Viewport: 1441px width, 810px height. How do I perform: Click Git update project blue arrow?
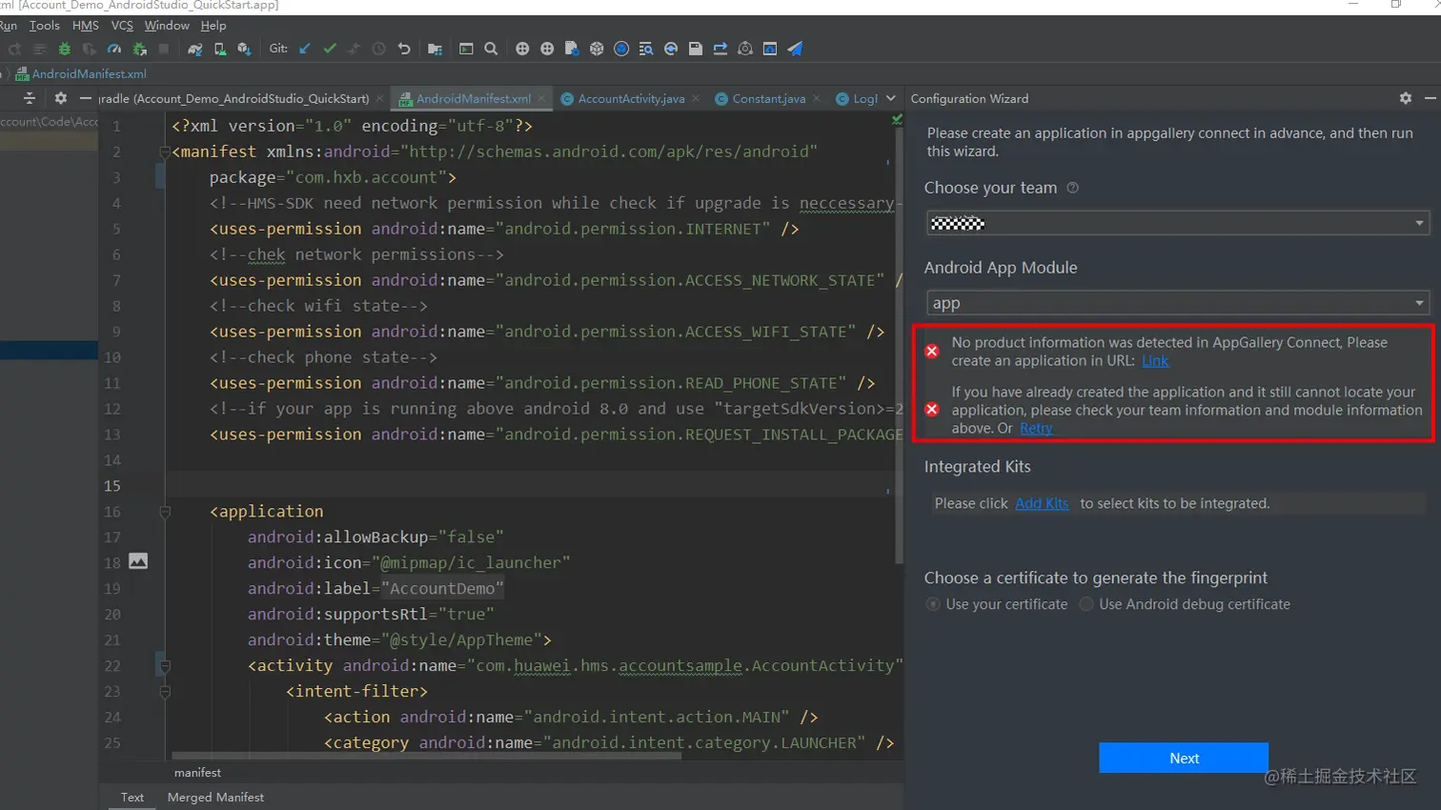click(305, 49)
